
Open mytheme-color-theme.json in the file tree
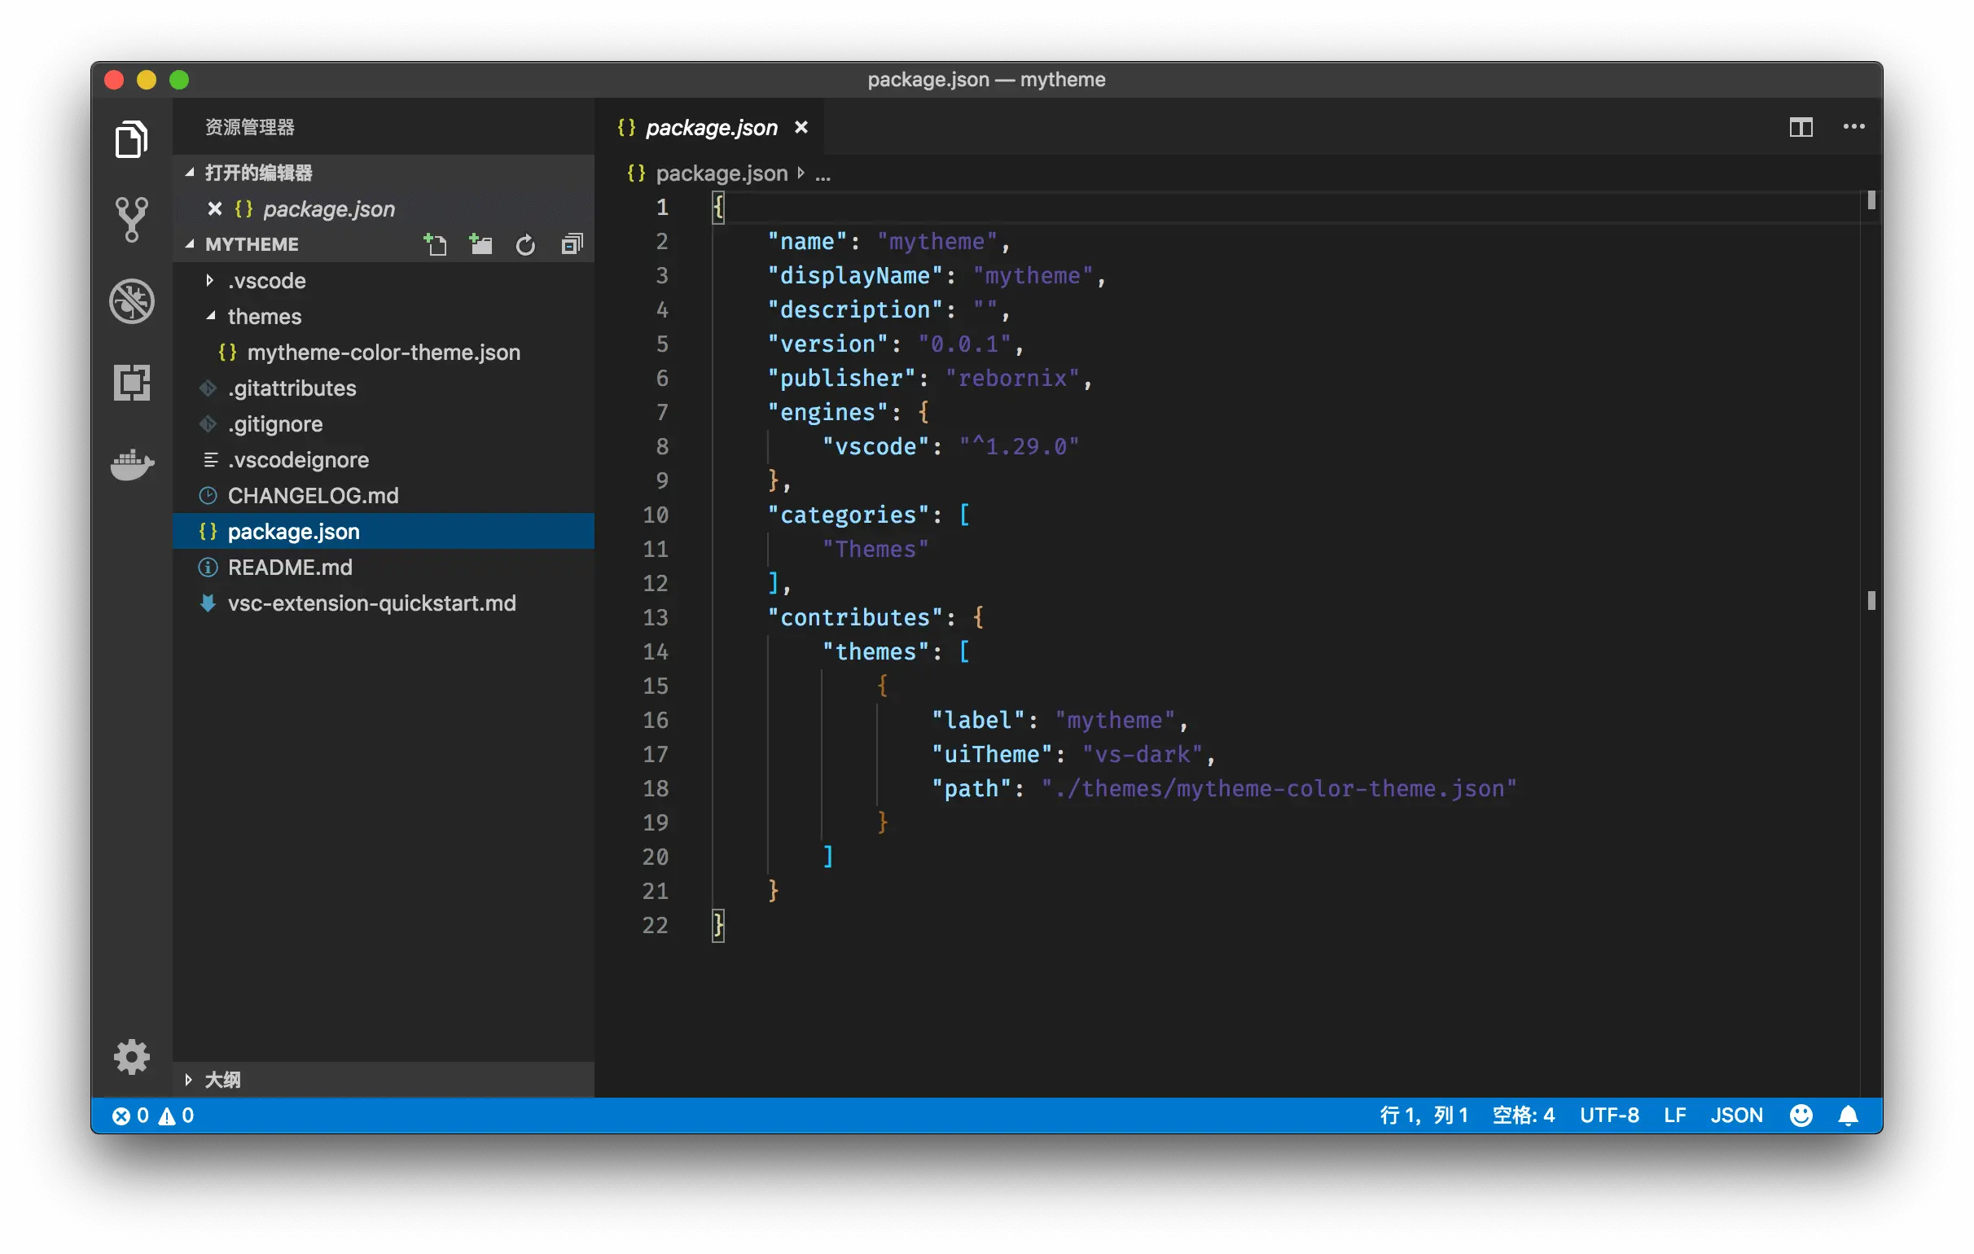click(383, 353)
